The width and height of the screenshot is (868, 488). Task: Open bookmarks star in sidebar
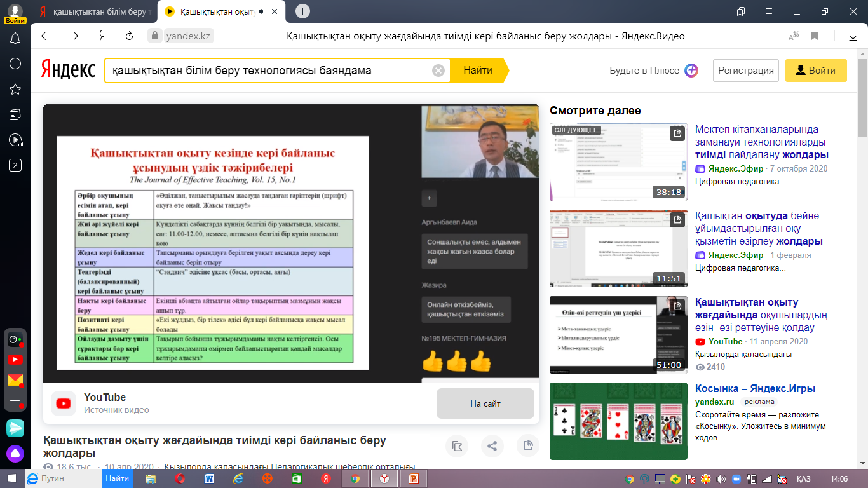click(x=15, y=89)
